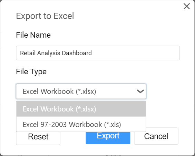Click the File Type label
195x156 pixels.
31,72
